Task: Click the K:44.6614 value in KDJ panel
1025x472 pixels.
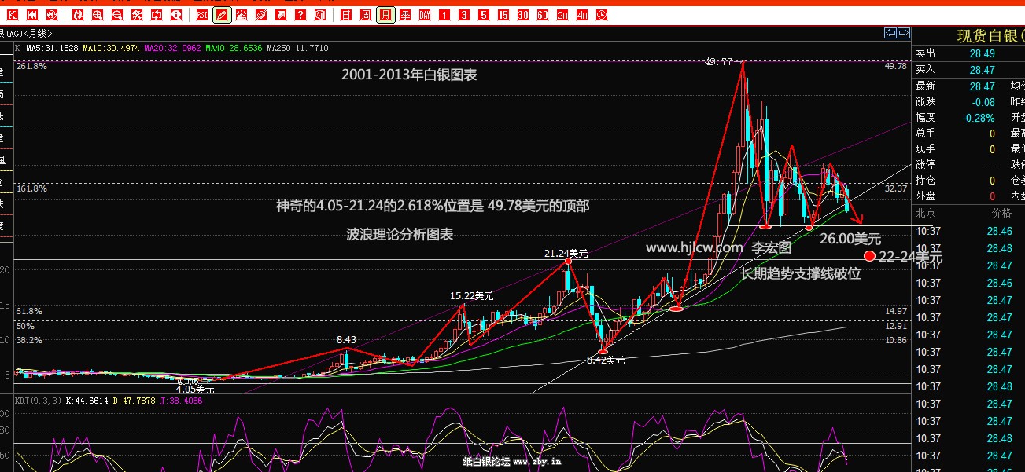Action: (x=86, y=401)
